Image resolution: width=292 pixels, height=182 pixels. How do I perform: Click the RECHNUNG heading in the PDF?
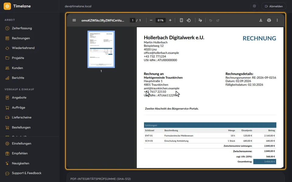pyautogui.click(x=259, y=38)
